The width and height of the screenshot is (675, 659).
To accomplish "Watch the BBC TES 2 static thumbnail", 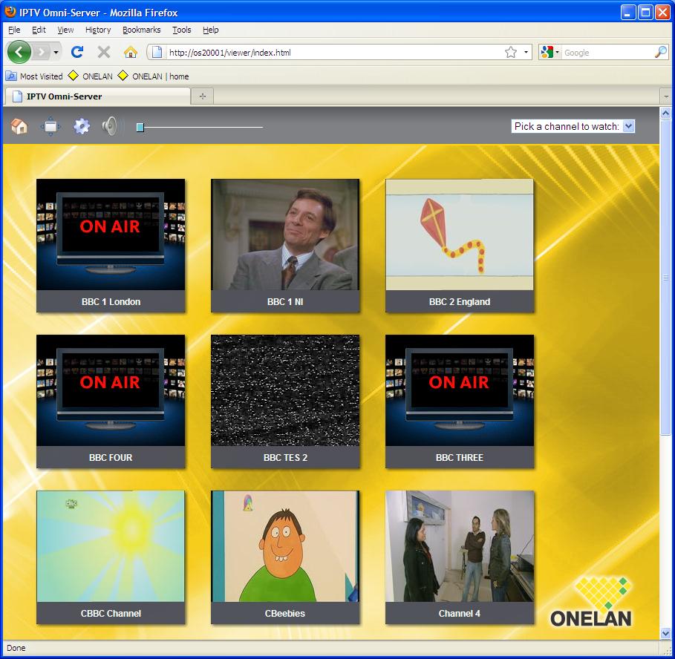I will 285,390.
